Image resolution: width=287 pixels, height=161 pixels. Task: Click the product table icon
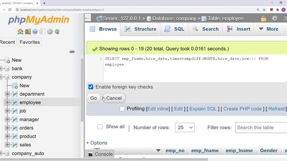pos(15,136)
